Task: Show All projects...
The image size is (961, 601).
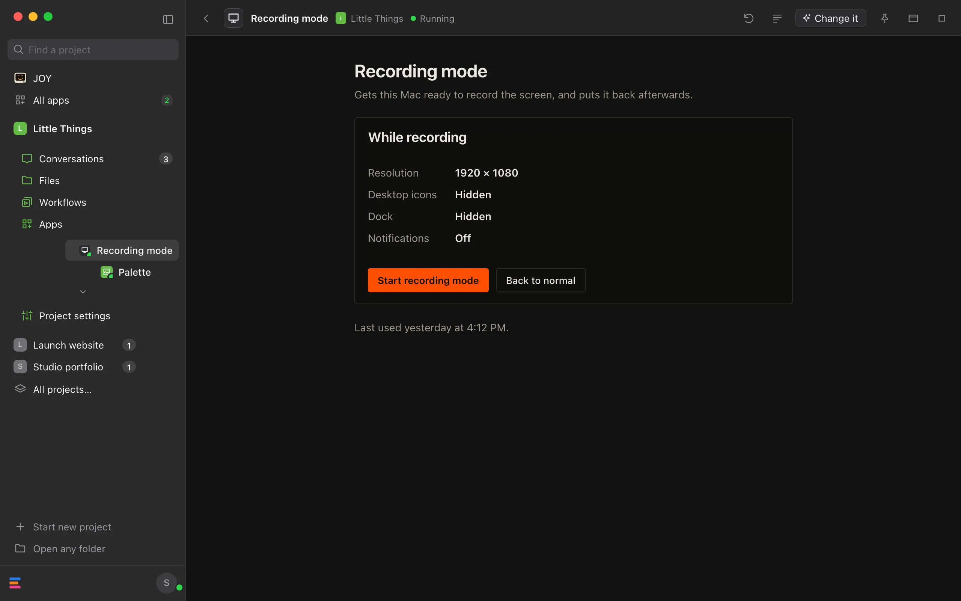Action: (93, 390)
